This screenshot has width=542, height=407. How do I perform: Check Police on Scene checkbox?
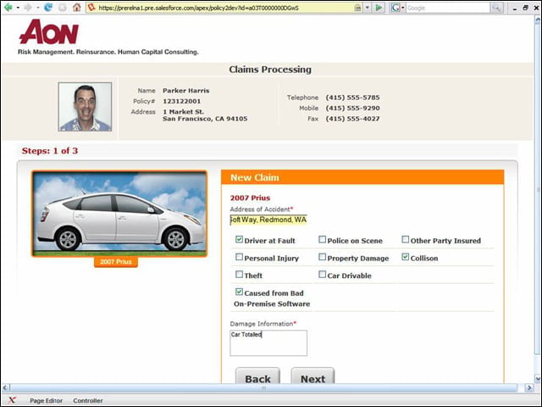(322, 239)
